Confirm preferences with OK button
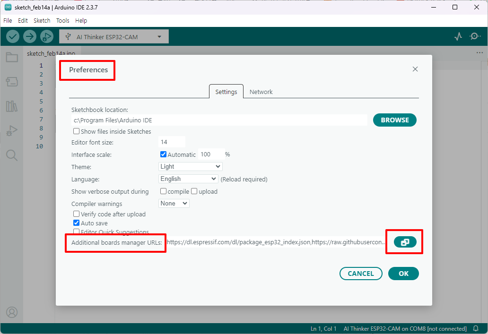Viewport: 488px width, 334px height. [403, 274]
